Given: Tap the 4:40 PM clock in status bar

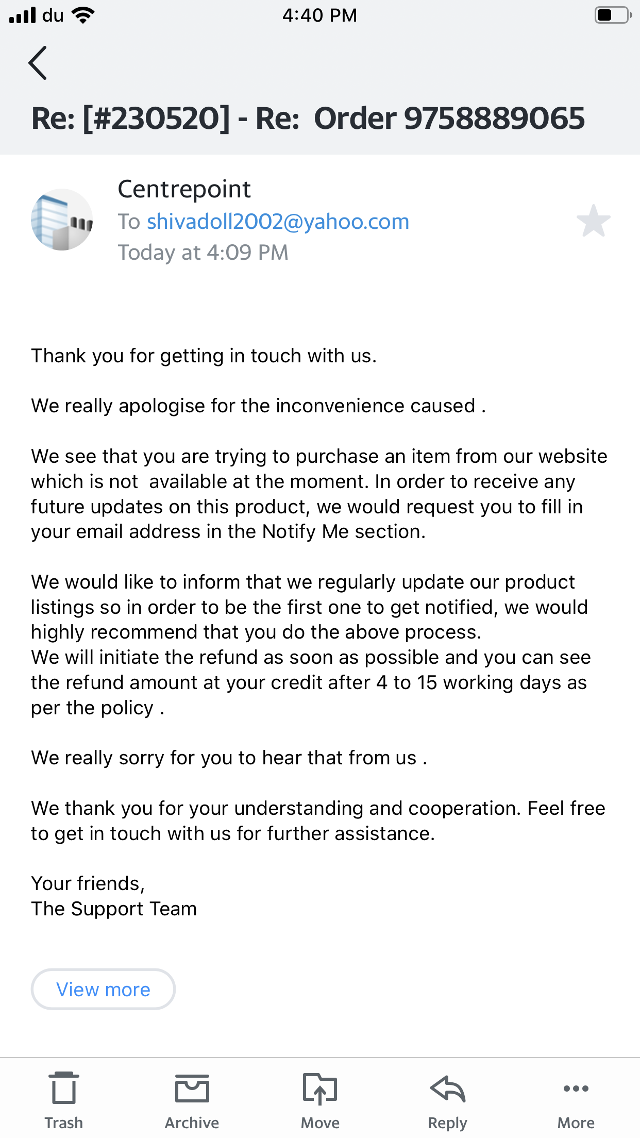Looking at the screenshot, I should 319,15.
